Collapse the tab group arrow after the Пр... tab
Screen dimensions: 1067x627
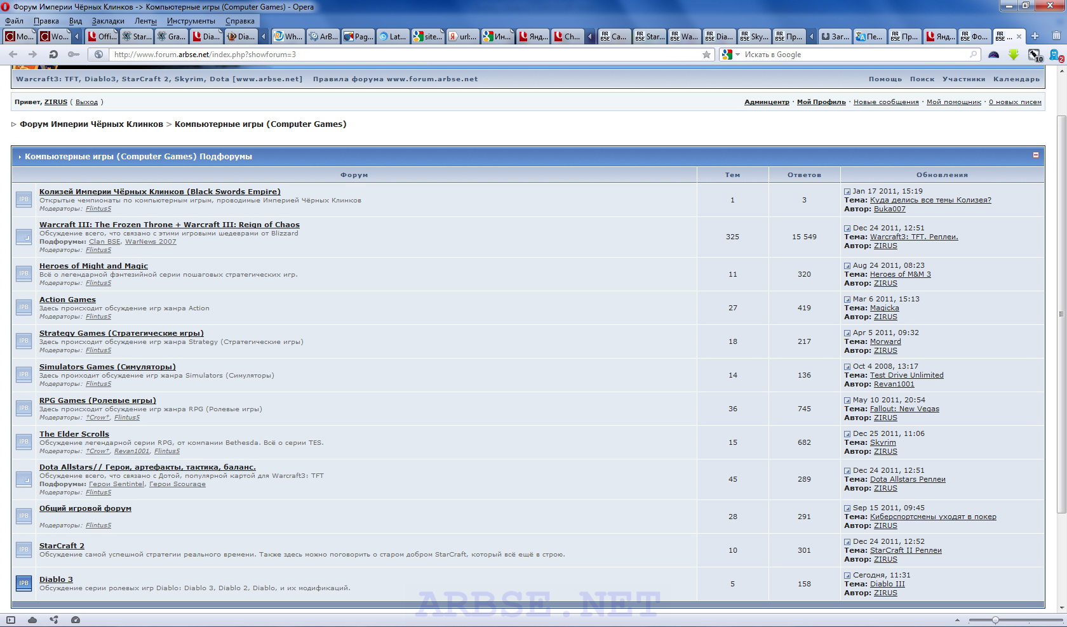[811, 36]
